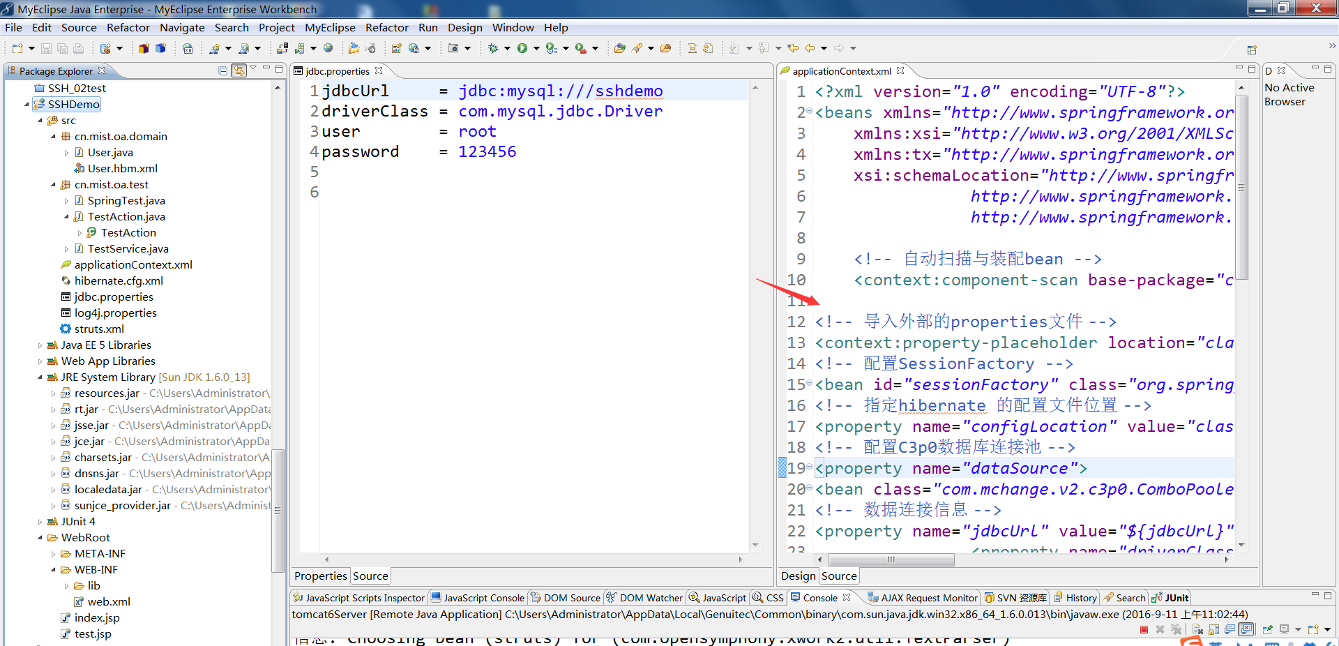Collapse cn.mist.oa.domain package
This screenshot has height=646, width=1339.
click(x=53, y=137)
